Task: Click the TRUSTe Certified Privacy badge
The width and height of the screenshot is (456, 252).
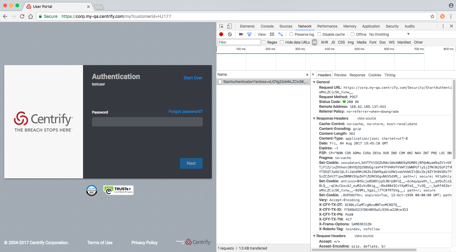Action: tap(118, 190)
